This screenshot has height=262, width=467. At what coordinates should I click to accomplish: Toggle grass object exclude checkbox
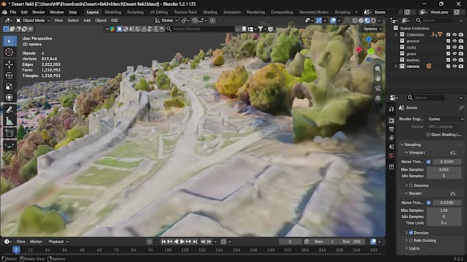tap(448, 53)
